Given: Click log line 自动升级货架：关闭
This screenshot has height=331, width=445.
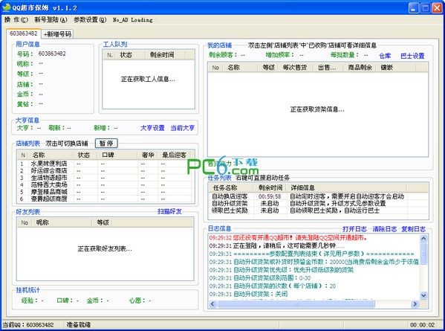Looking at the screenshot, I should [x=249, y=294].
